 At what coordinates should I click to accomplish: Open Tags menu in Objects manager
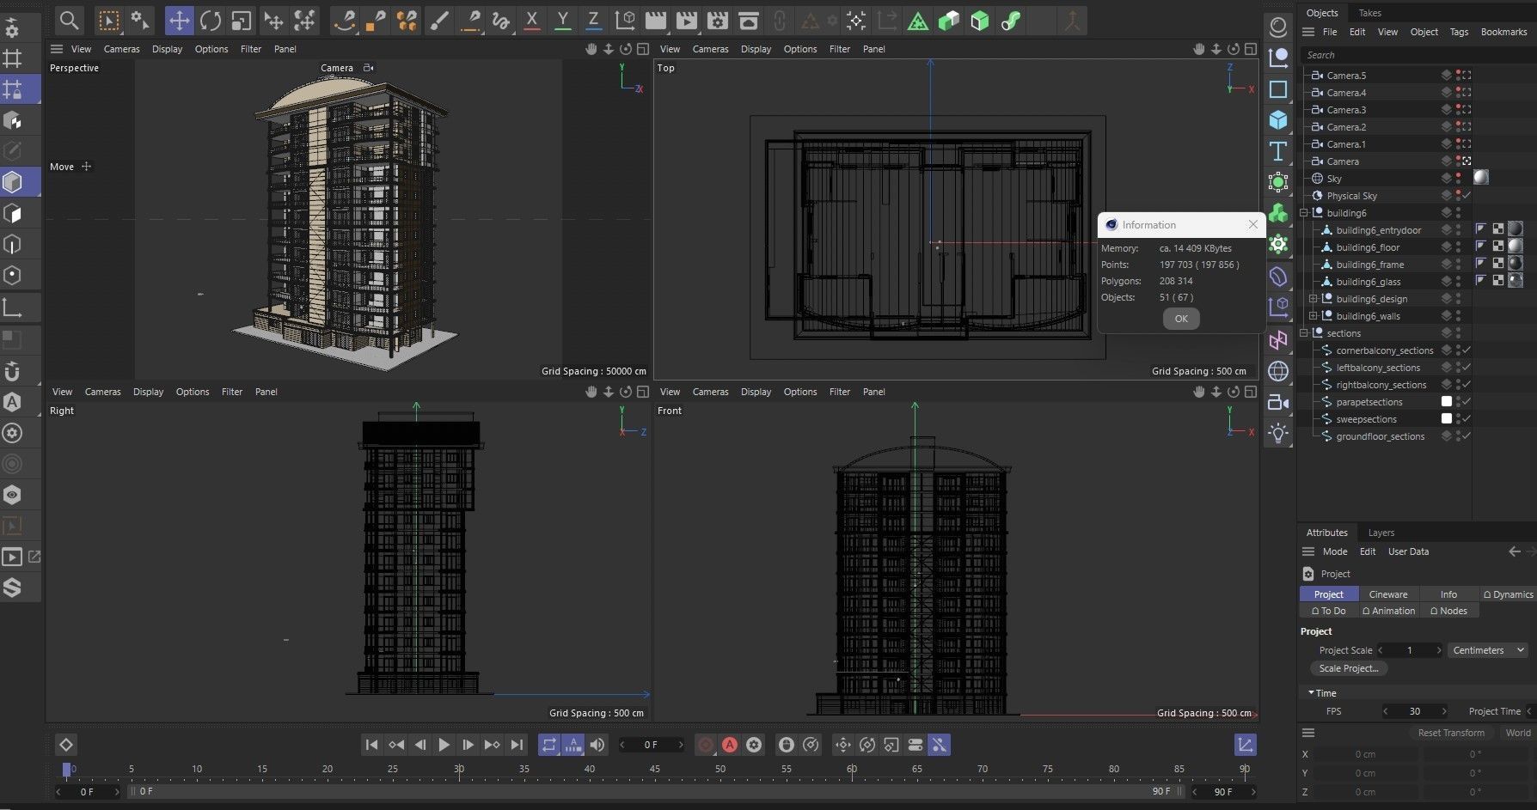click(1459, 32)
